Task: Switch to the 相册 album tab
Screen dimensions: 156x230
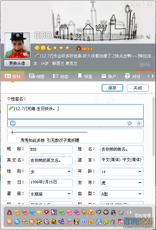Action: pyautogui.click(x=37, y=76)
